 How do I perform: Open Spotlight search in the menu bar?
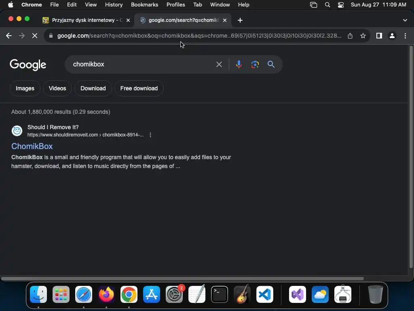(327, 5)
